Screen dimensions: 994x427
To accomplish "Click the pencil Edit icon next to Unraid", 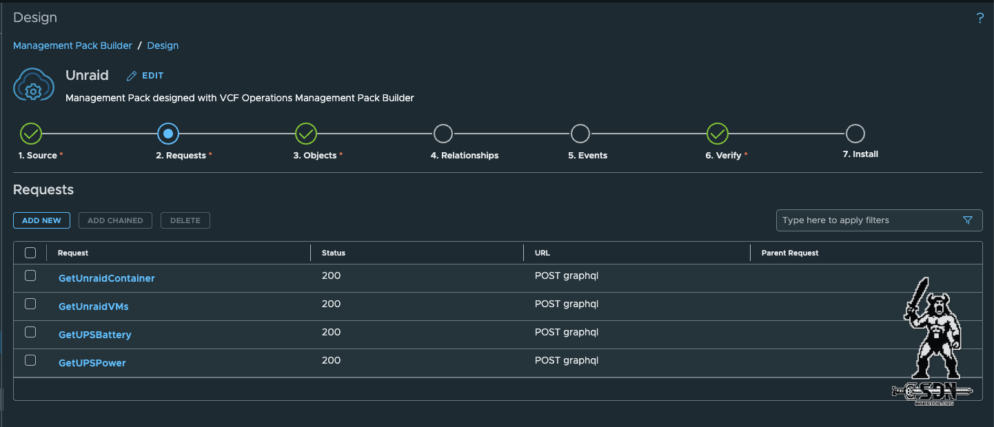I will point(132,76).
